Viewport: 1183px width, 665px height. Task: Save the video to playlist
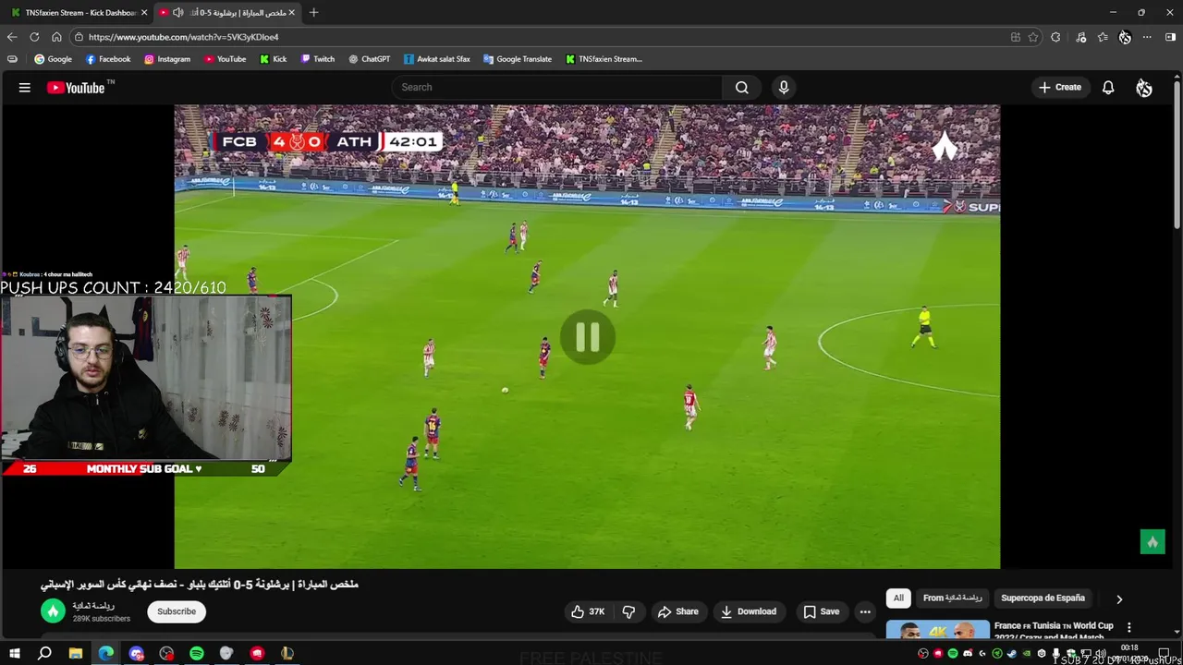pos(821,611)
